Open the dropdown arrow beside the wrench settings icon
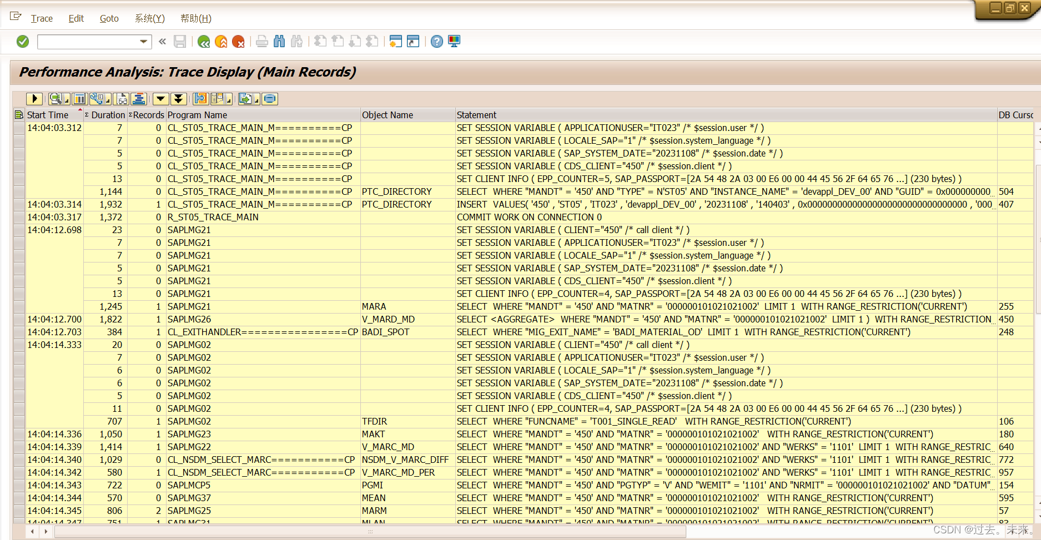The width and height of the screenshot is (1041, 540). tap(108, 100)
